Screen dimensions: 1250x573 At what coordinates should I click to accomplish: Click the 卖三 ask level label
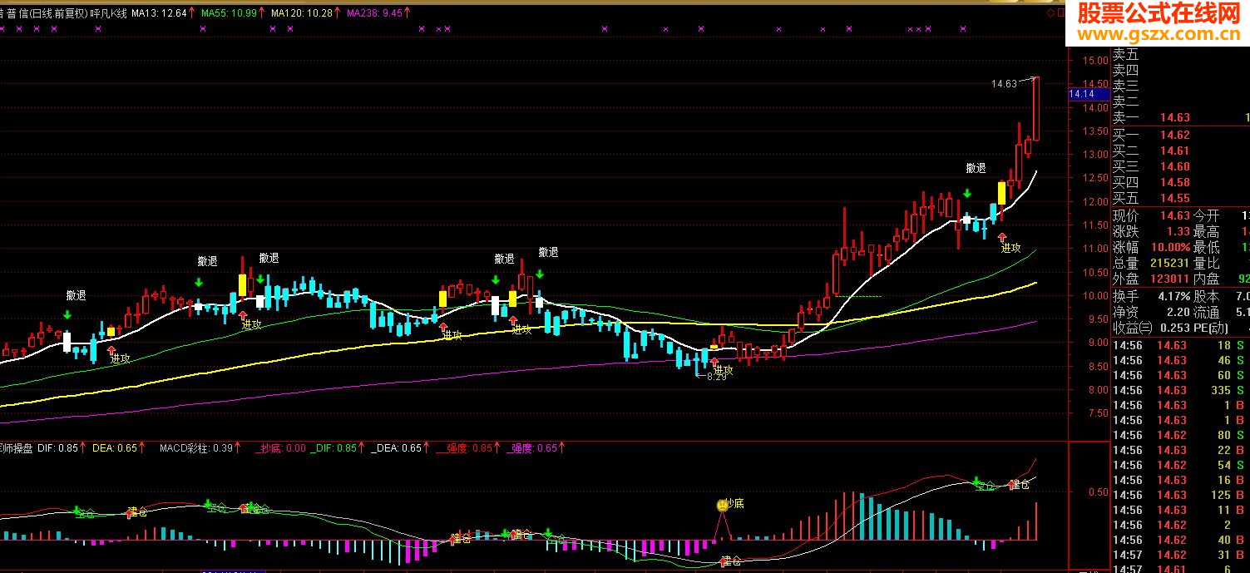[1126, 86]
